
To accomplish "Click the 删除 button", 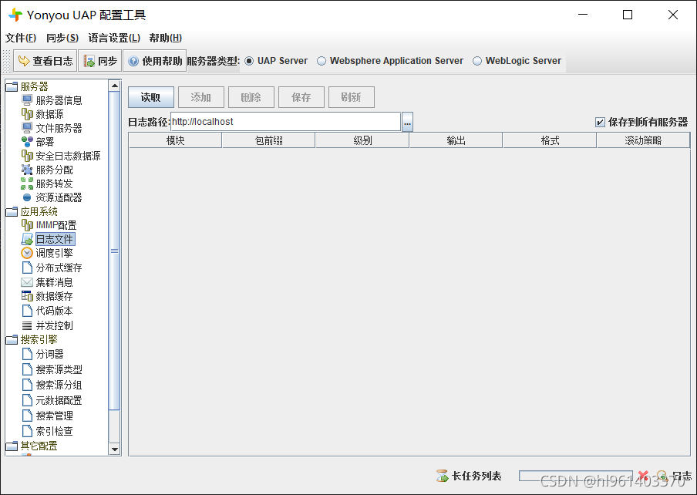I will pyautogui.click(x=251, y=97).
